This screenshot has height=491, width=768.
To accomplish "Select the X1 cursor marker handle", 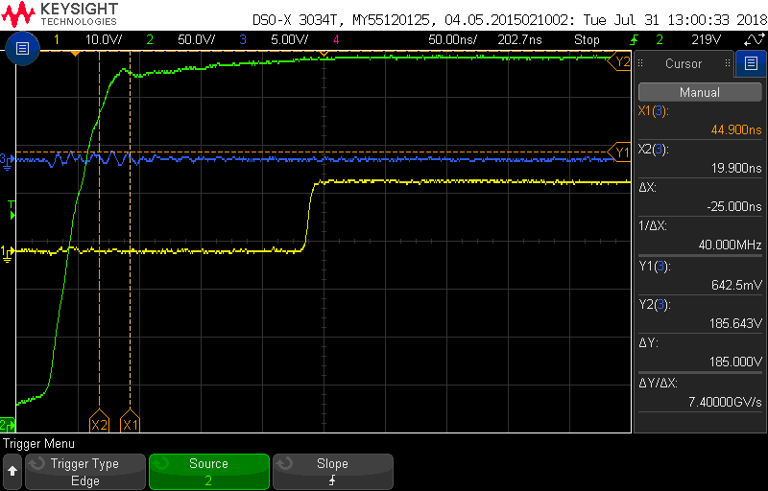I will click(x=131, y=422).
